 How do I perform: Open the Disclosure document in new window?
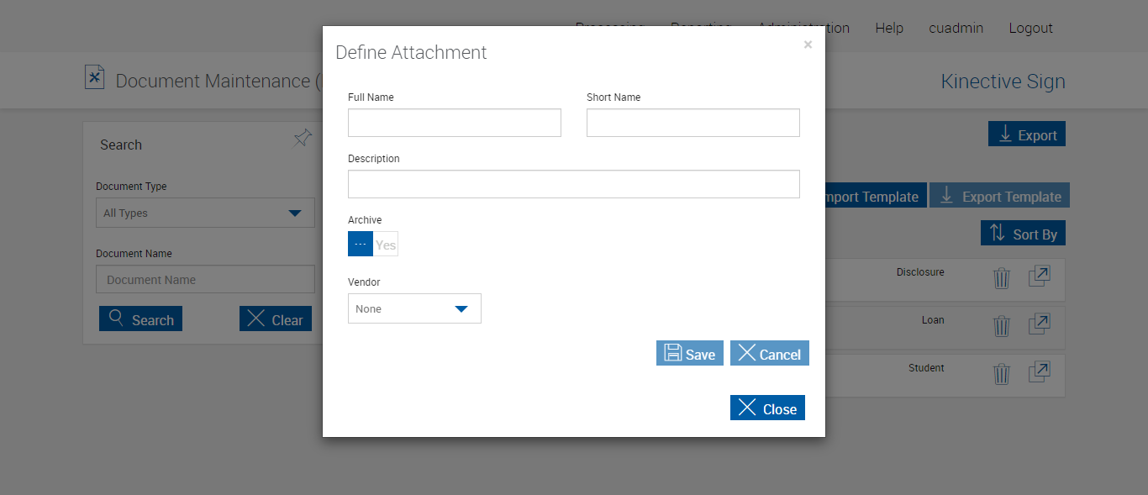[x=1040, y=276]
